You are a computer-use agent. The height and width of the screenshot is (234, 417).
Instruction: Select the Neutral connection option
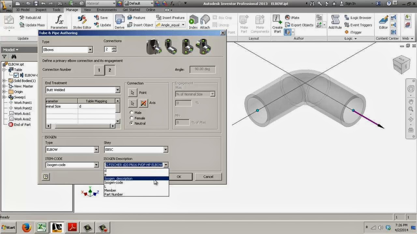point(132,123)
